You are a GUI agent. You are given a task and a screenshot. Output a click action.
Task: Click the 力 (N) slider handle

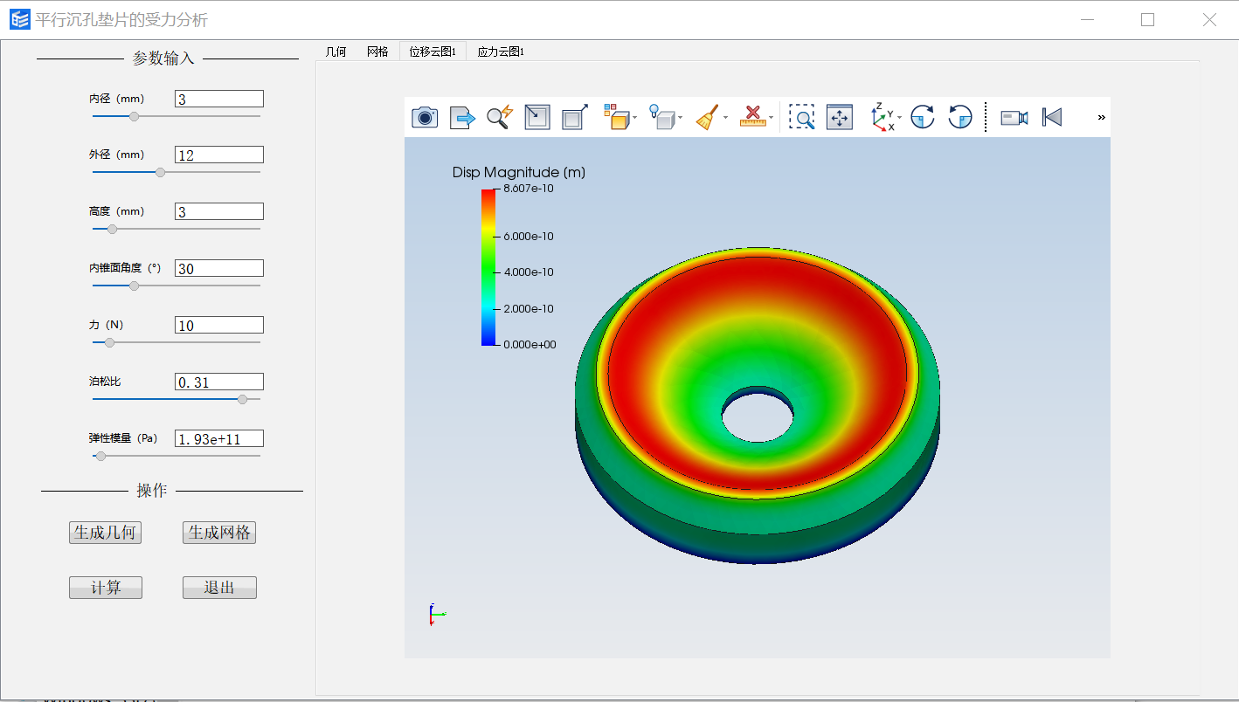coord(109,342)
